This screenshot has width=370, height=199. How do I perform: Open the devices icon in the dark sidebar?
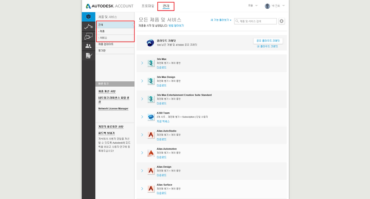(88, 36)
